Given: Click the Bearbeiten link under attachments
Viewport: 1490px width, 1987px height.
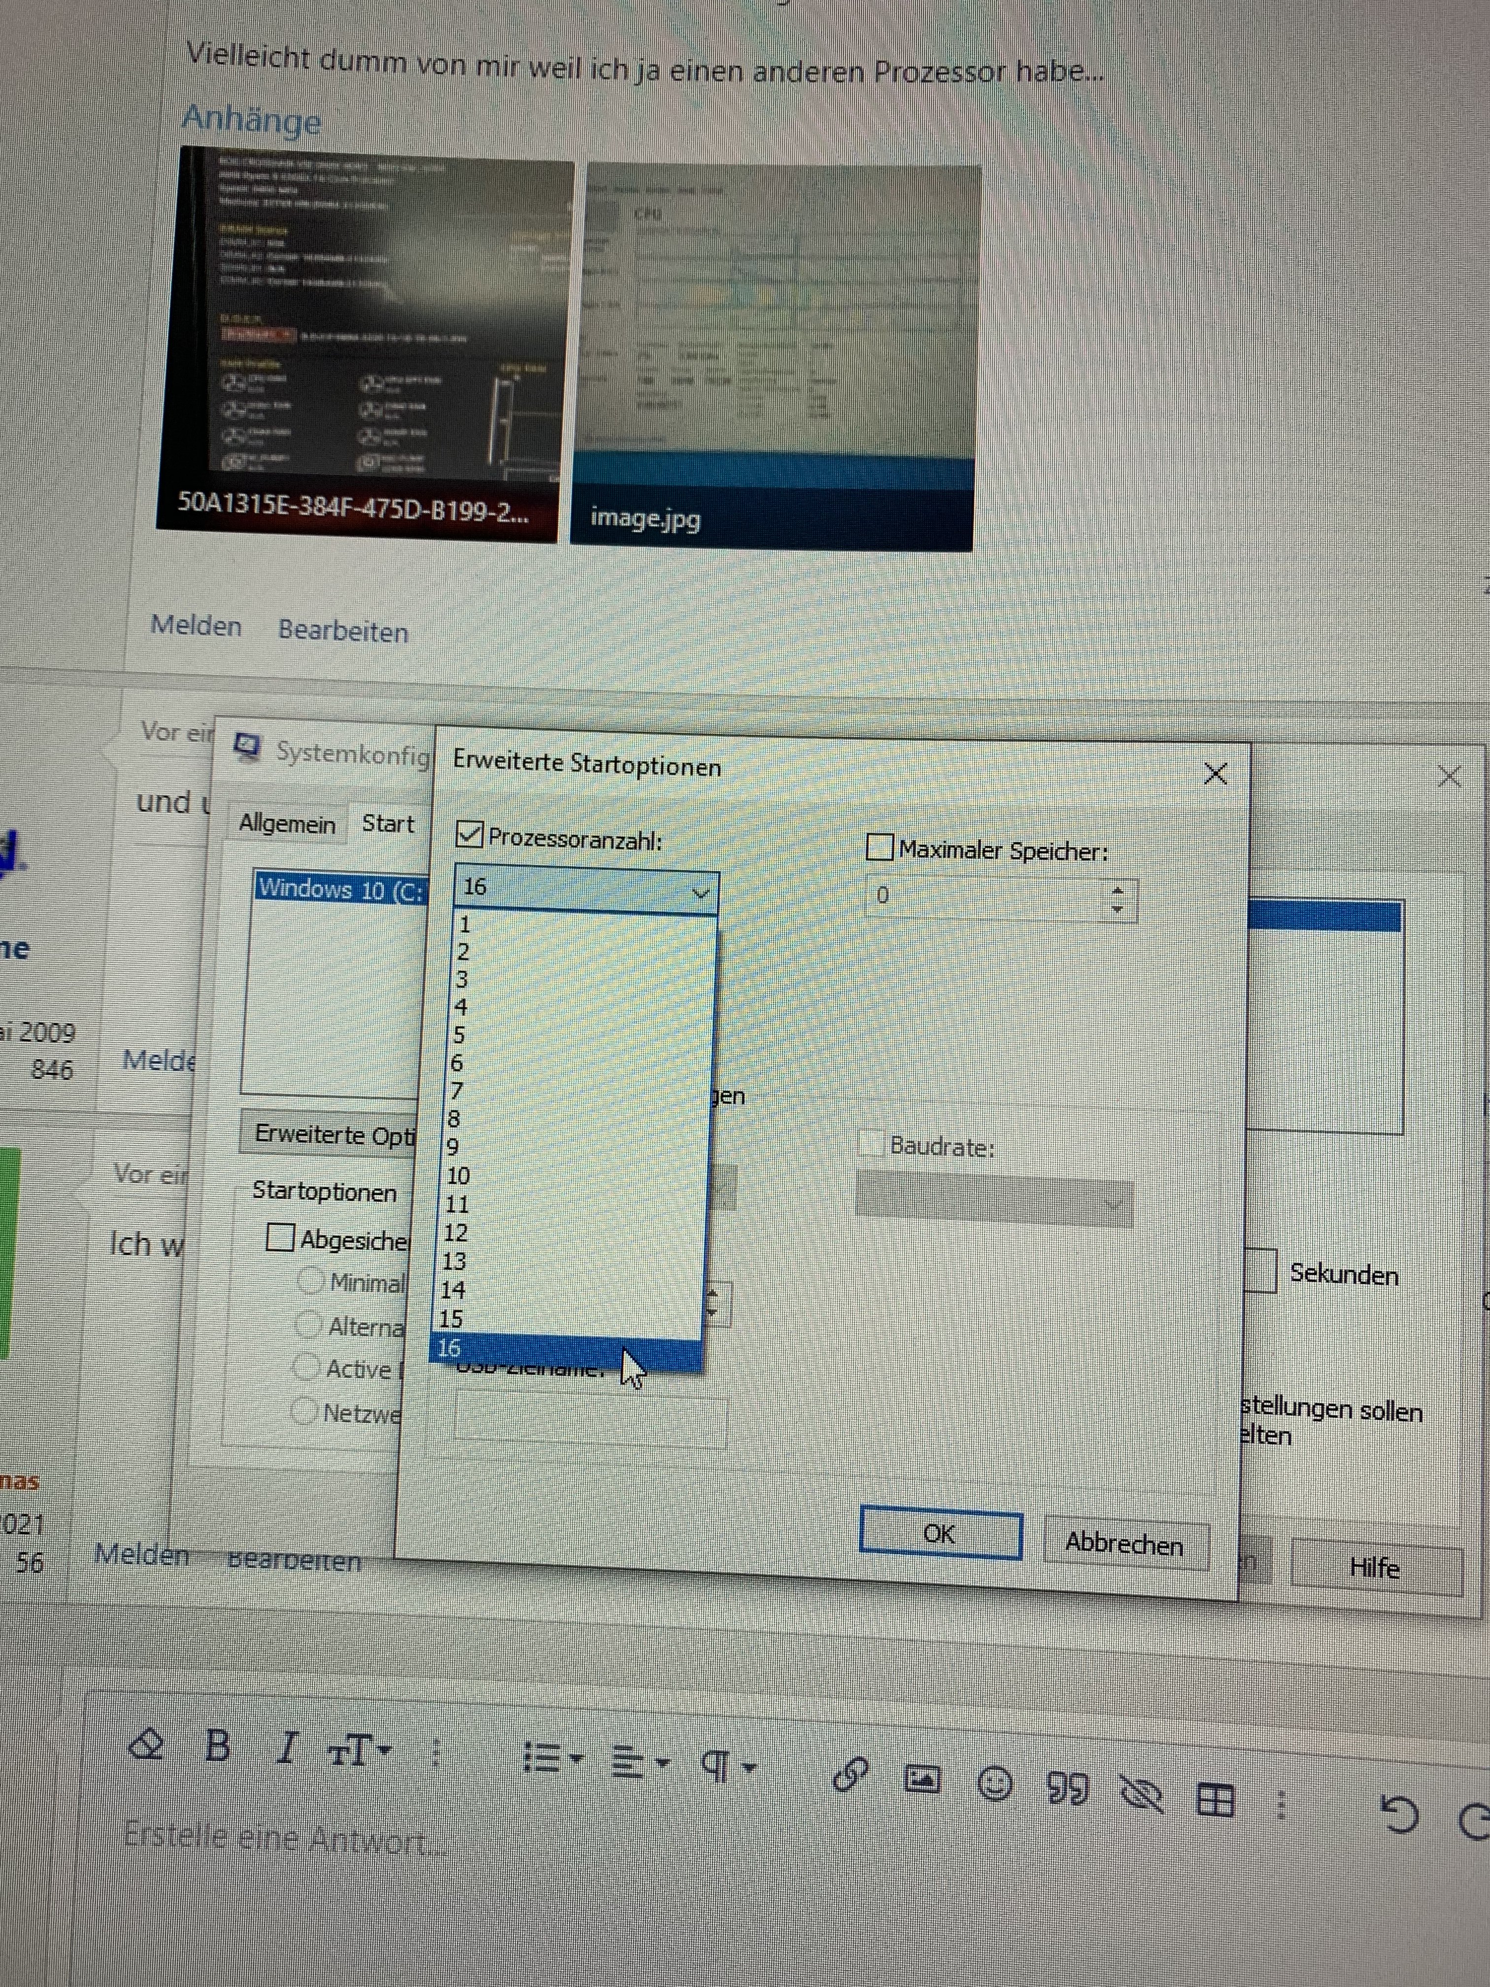Looking at the screenshot, I should pyautogui.click(x=343, y=631).
